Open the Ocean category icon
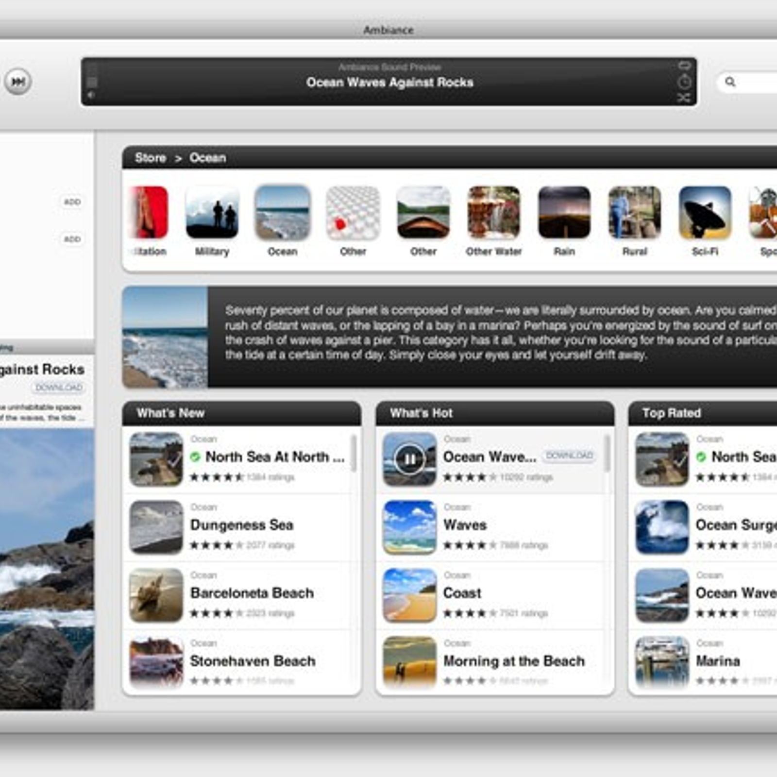 coord(283,213)
